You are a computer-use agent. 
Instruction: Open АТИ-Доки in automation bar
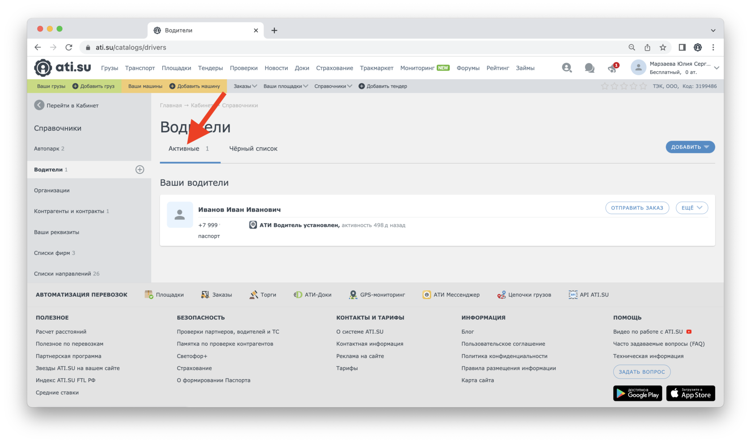click(x=312, y=295)
